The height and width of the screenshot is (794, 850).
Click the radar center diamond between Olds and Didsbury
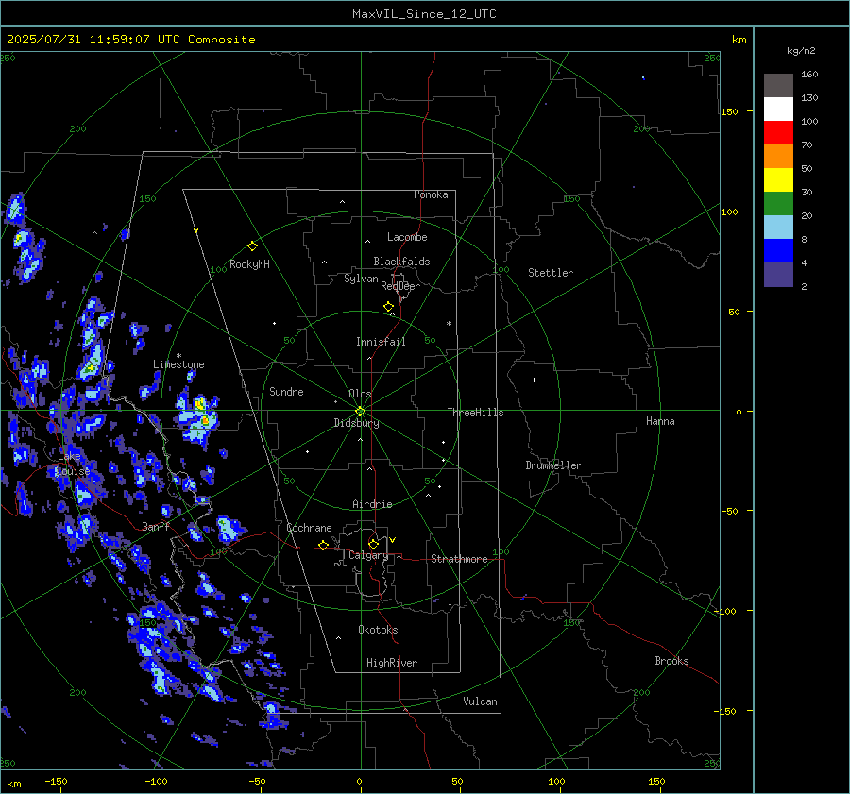pos(360,412)
